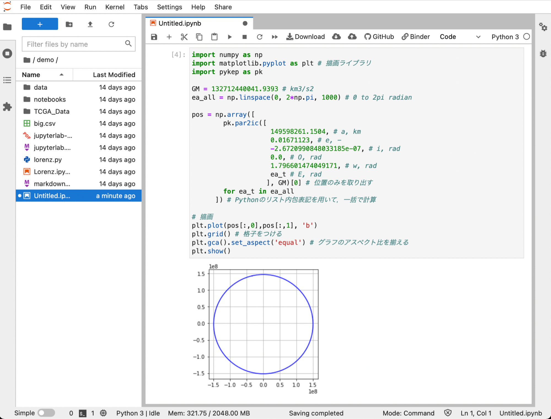Open the notebook's GitHub repository
551x419 pixels.
[379, 37]
